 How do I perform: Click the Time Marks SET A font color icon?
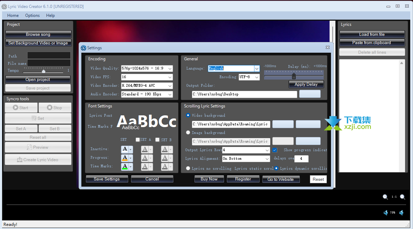click(144, 167)
